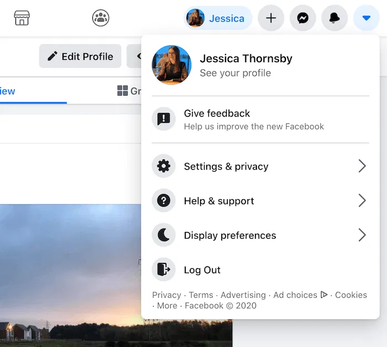The height and width of the screenshot is (347, 387).
Task: Collapse the account dropdown arrow menu
Action: 366,18
